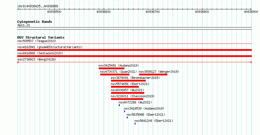Click the DGV Structural Variants track title
Screen dimensions: 260x135
click(x=41, y=37)
